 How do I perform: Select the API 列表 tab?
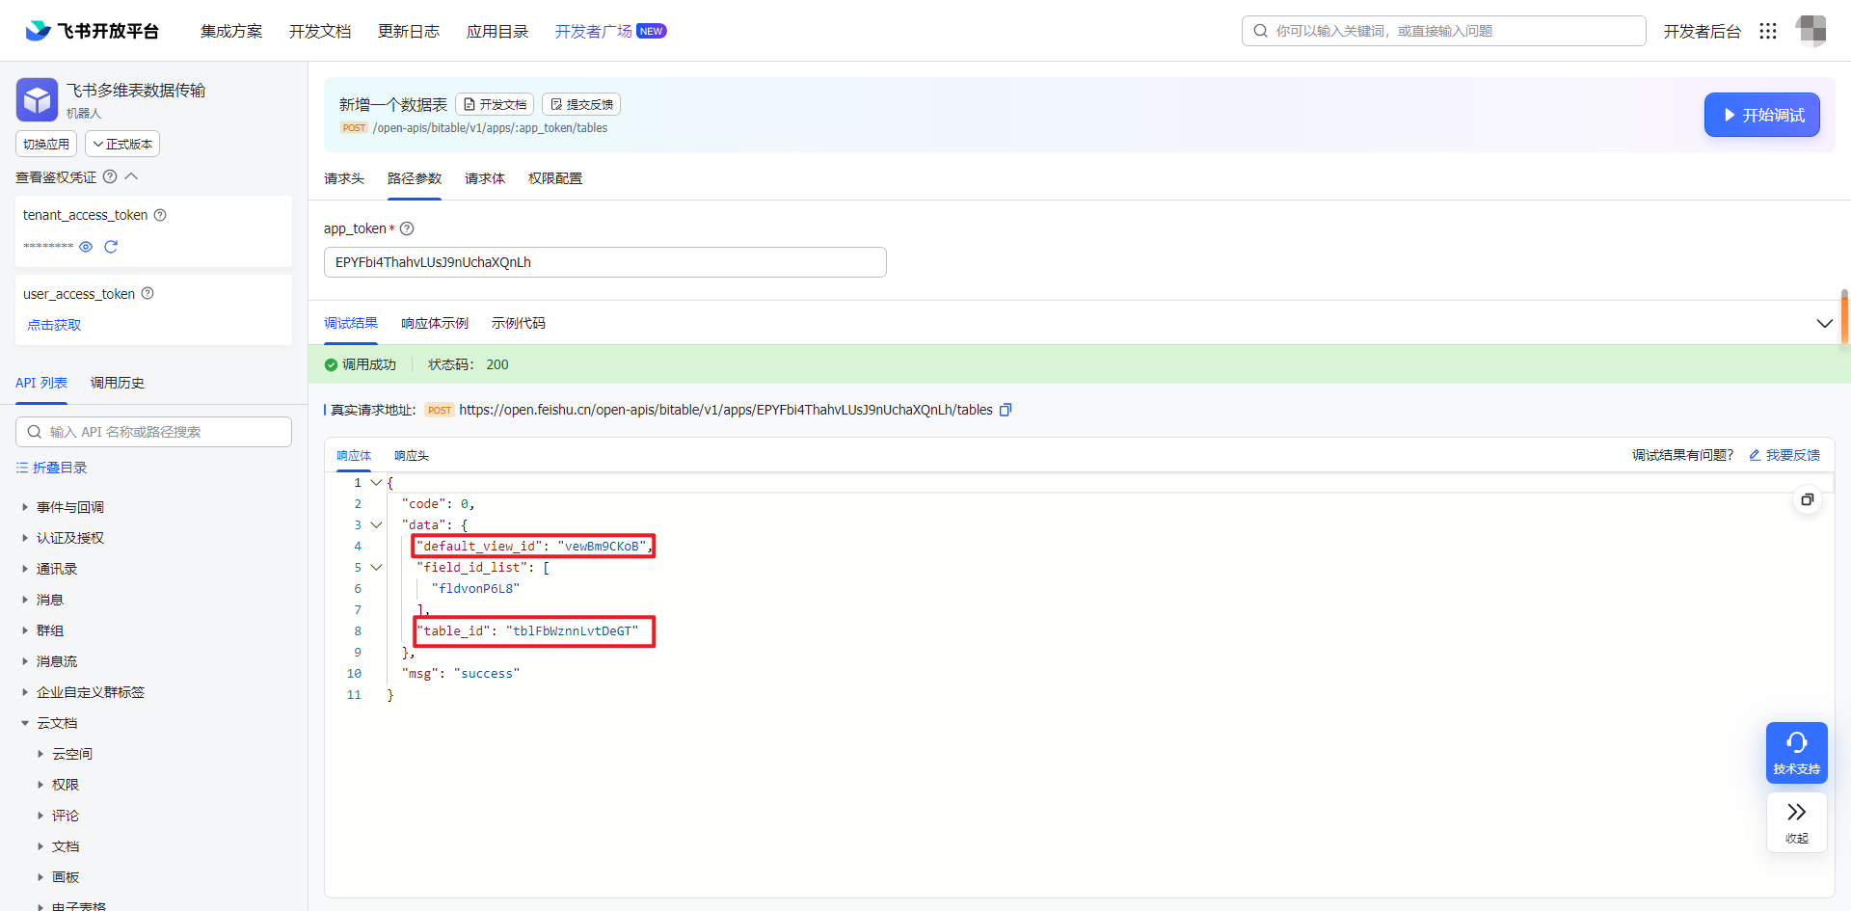41,383
